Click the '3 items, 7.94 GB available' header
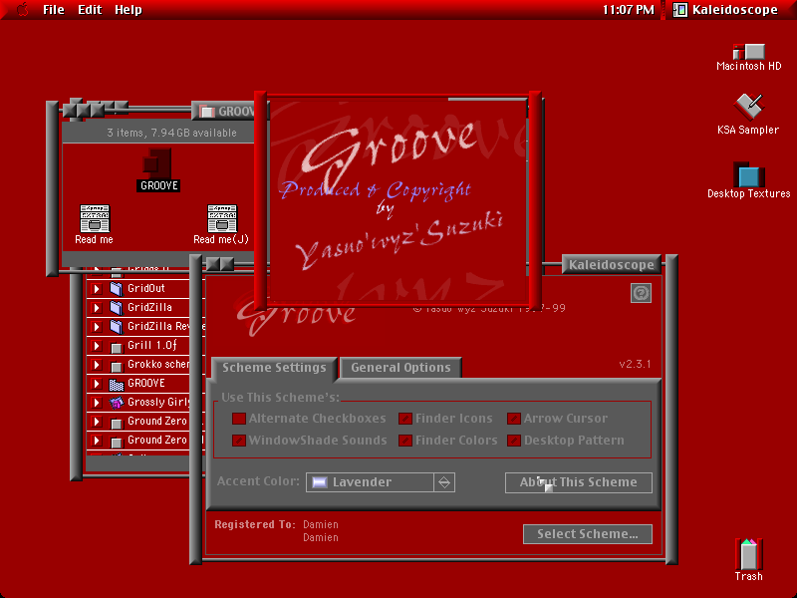 [171, 133]
